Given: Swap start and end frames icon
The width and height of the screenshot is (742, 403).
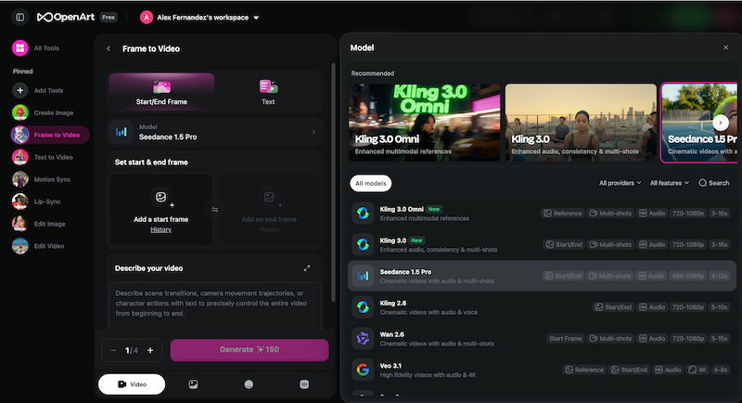Looking at the screenshot, I should (215, 210).
